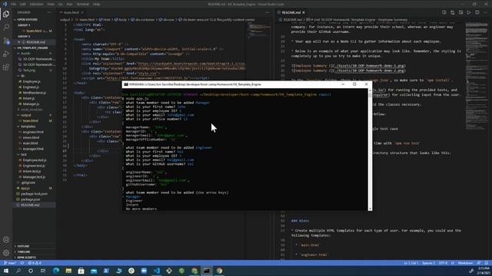Screen dimensions: 492x276
Task: Expand the OUTLINE section
Action: [22, 246]
